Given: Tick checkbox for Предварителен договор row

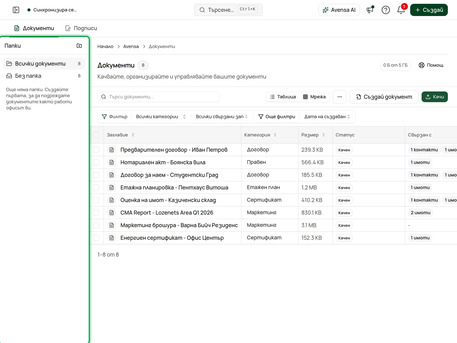Looking at the screenshot, I should click(96, 150).
